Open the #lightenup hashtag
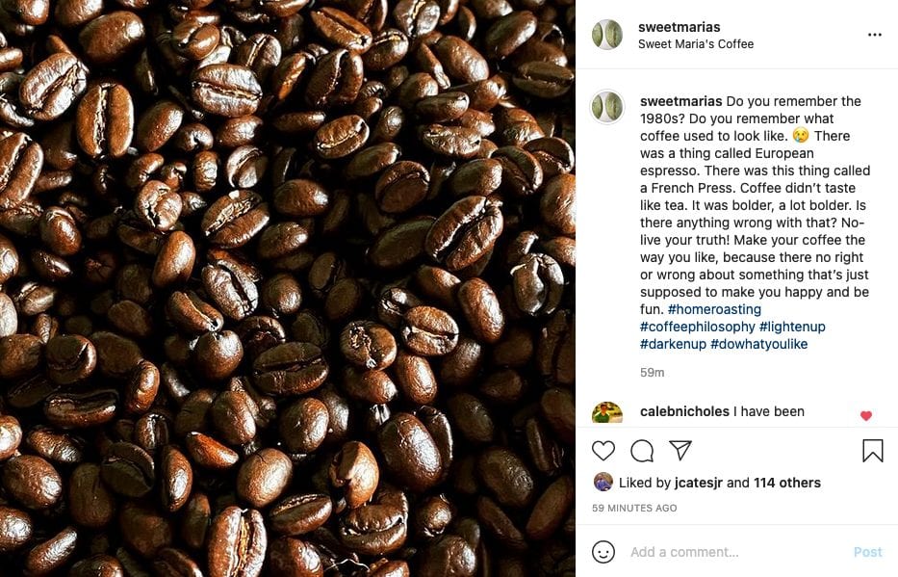Image resolution: width=898 pixels, height=577 pixels. pyautogui.click(x=792, y=327)
